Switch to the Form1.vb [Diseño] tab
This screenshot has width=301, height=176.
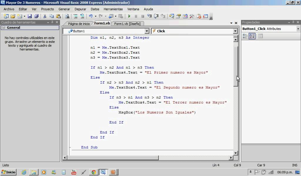[x=127, y=23]
